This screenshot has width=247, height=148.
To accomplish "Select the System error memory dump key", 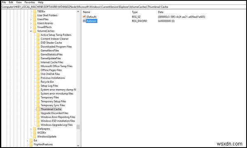I will coord(58,90).
